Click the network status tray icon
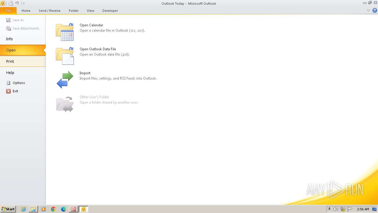378x213 pixels. (343, 209)
